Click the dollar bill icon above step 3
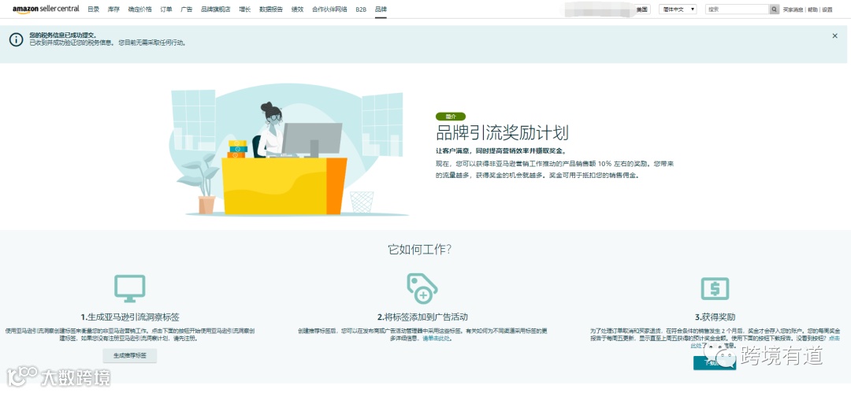This screenshot has width=851, height=393. (715, 289)
